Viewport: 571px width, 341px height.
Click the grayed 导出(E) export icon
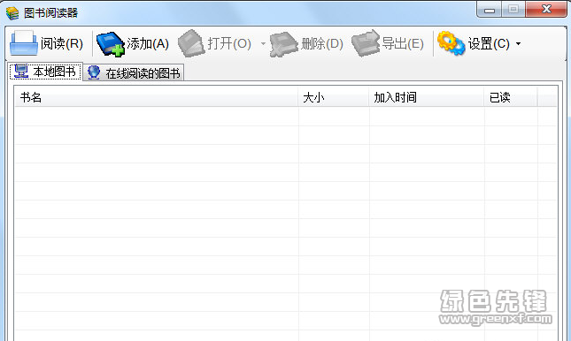pos(366,43)
